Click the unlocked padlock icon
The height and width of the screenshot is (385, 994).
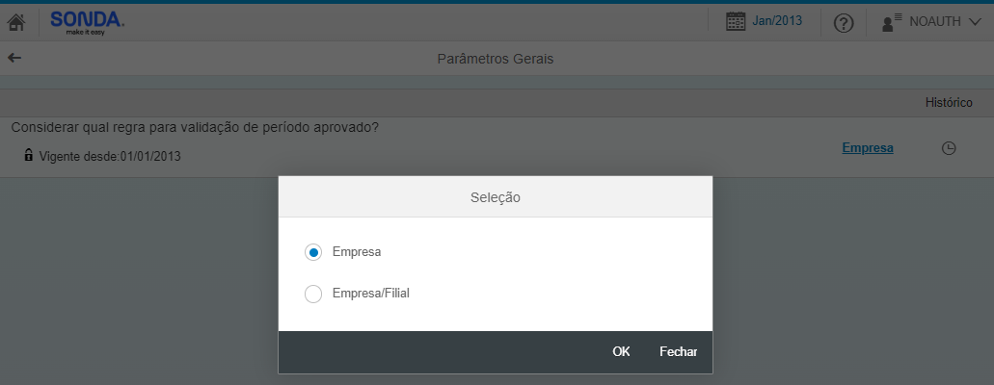29,155
